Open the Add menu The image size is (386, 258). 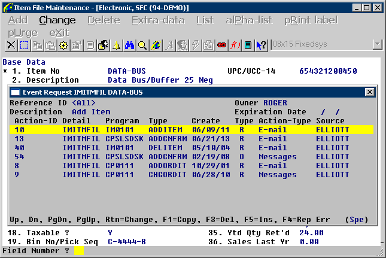coord(18,20)
